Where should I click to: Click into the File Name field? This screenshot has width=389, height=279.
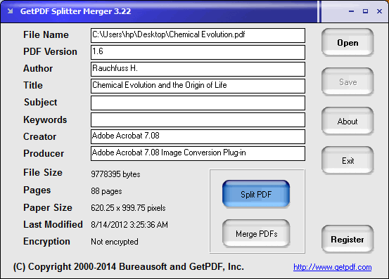(198, 35)
